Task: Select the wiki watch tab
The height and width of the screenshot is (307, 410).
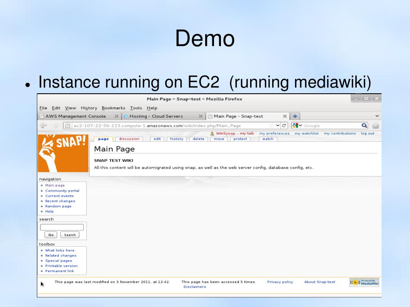Action: point(268,139)
